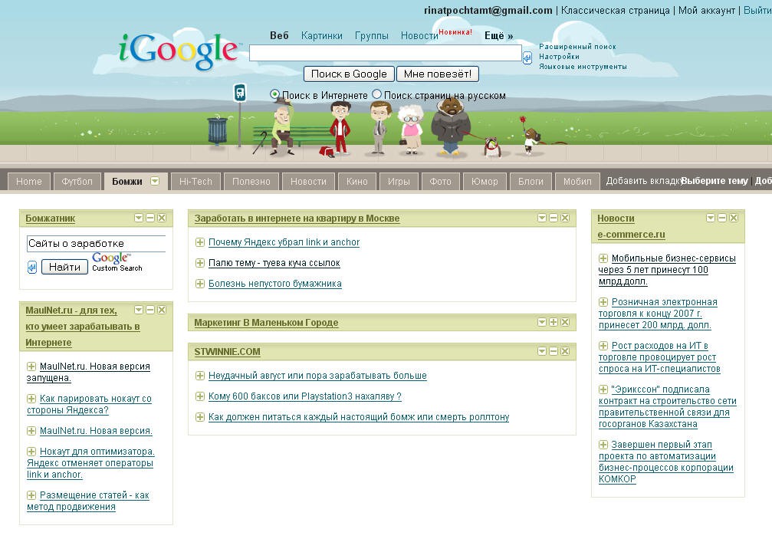Remove the MaulNet.ru gadget via X icon
This screenshot has height=539, width=772.
(162, 310)
